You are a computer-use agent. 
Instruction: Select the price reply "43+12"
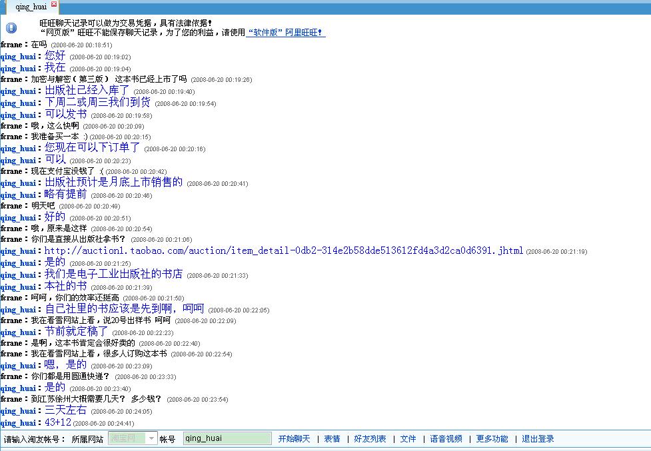pos(58,422)
